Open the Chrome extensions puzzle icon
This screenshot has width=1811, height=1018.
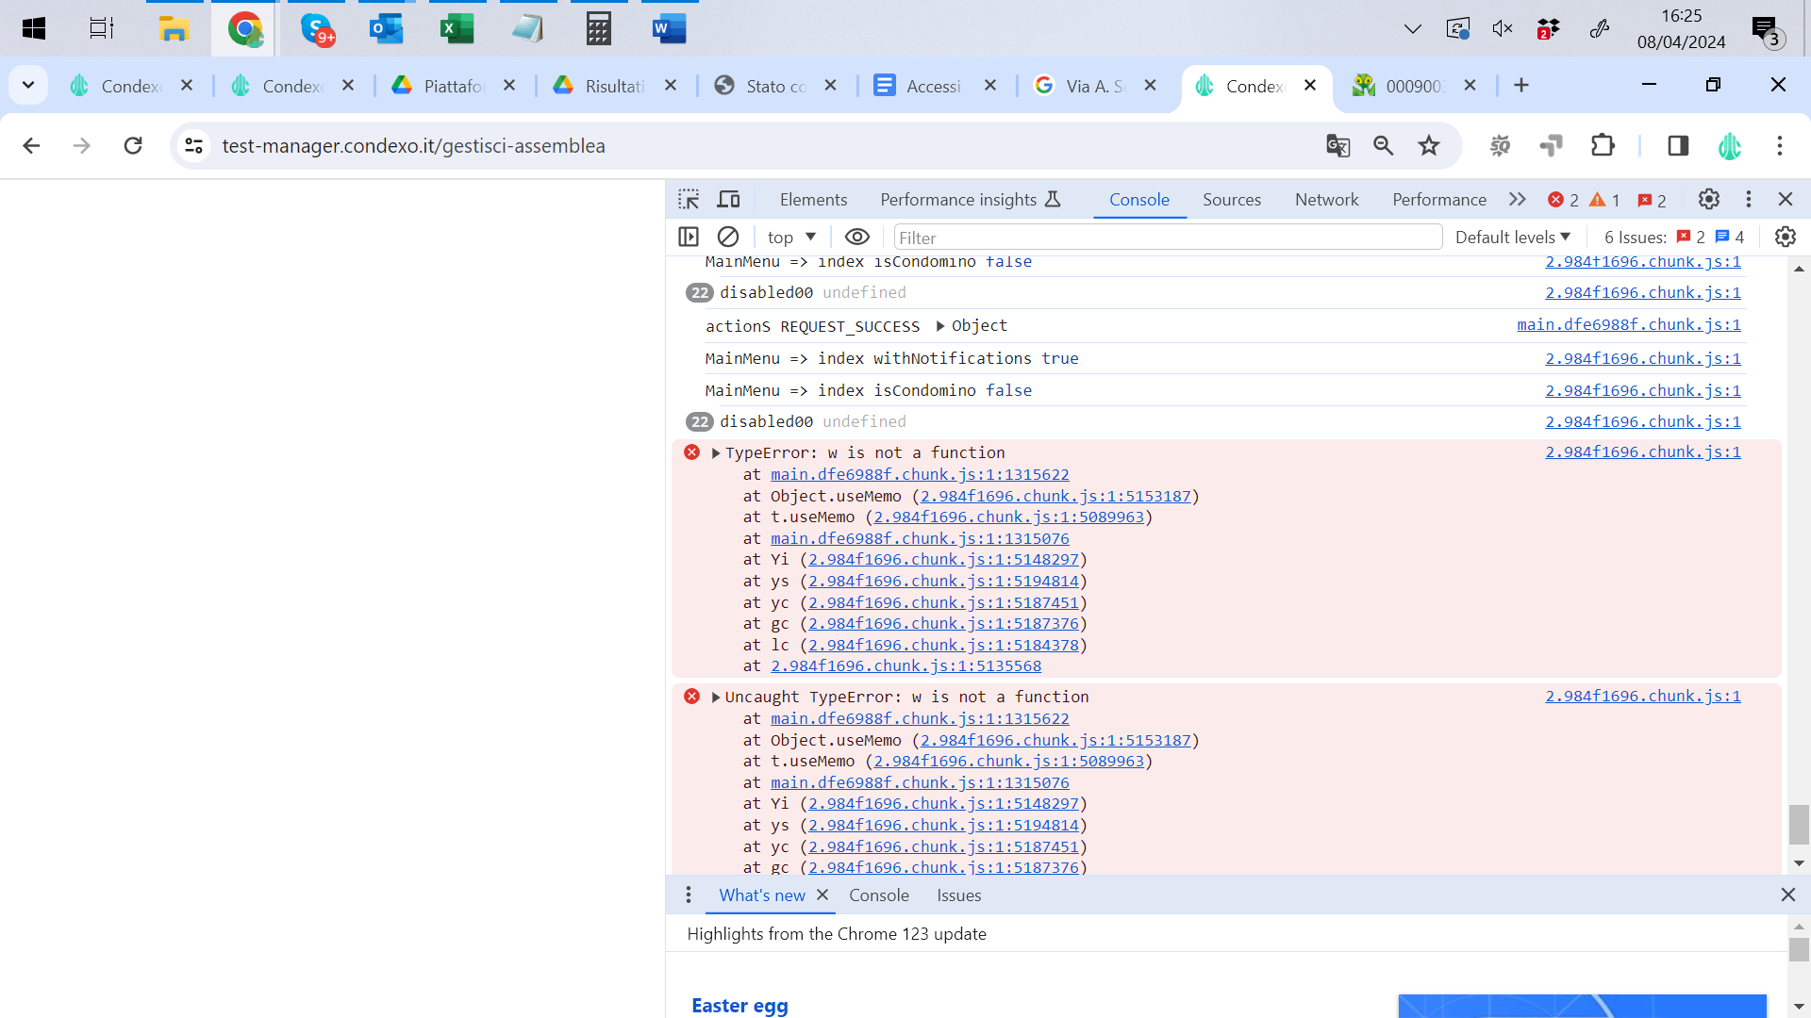point(1603,145)
